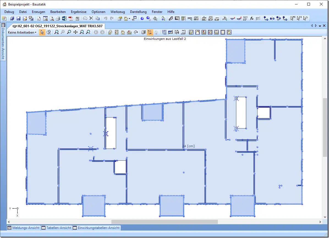This screenshot has height=238, width=329.
Task: Expand the house icon dropdown arrow
Action: (130, 19)
